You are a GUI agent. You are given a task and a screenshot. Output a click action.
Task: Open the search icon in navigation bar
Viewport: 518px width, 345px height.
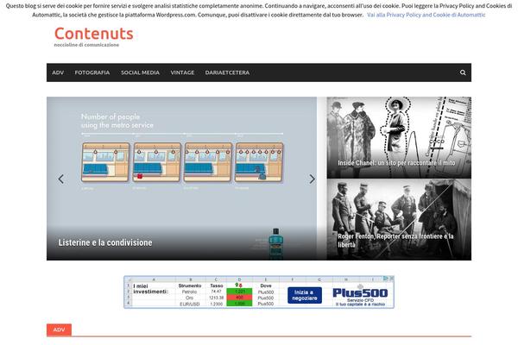[463, 72]
